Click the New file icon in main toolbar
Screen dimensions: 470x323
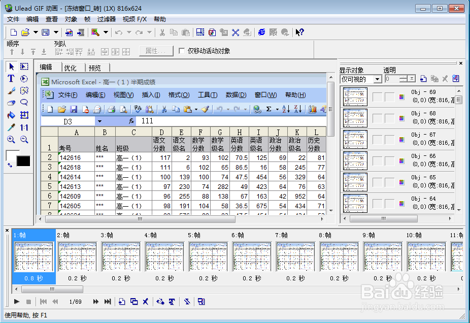[x=14, y=33]
